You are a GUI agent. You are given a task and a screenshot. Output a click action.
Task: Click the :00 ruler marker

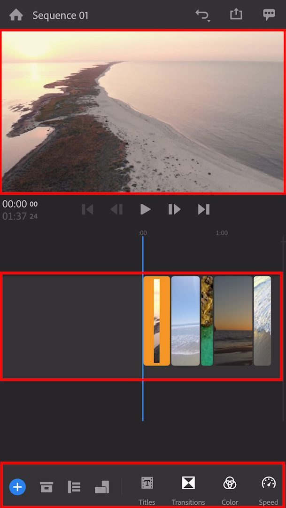(143, 233)
